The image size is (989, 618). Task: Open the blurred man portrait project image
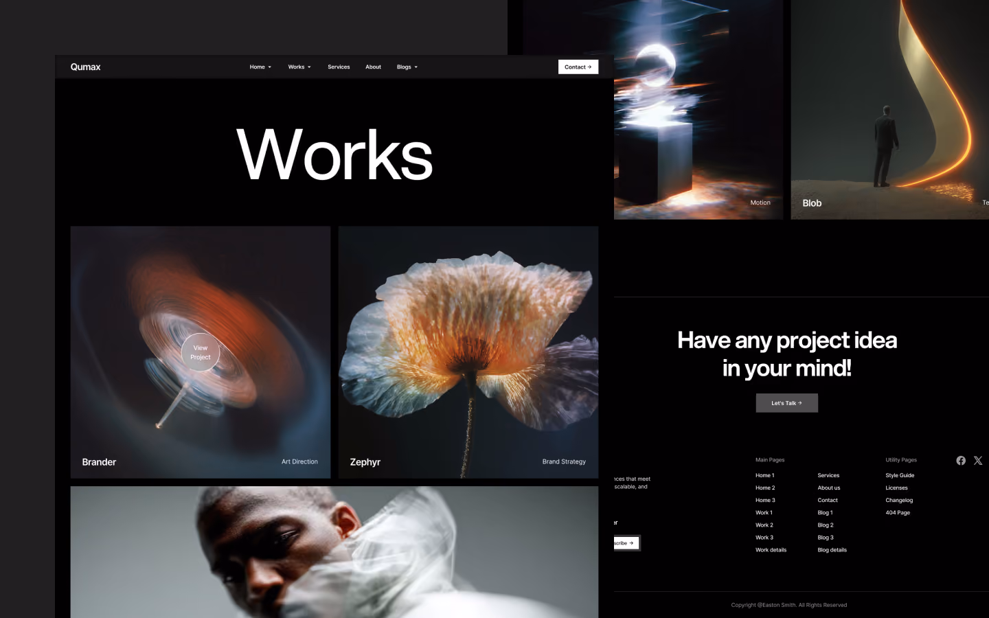[334, 552]
